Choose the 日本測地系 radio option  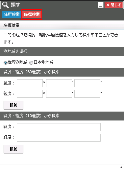31,63
